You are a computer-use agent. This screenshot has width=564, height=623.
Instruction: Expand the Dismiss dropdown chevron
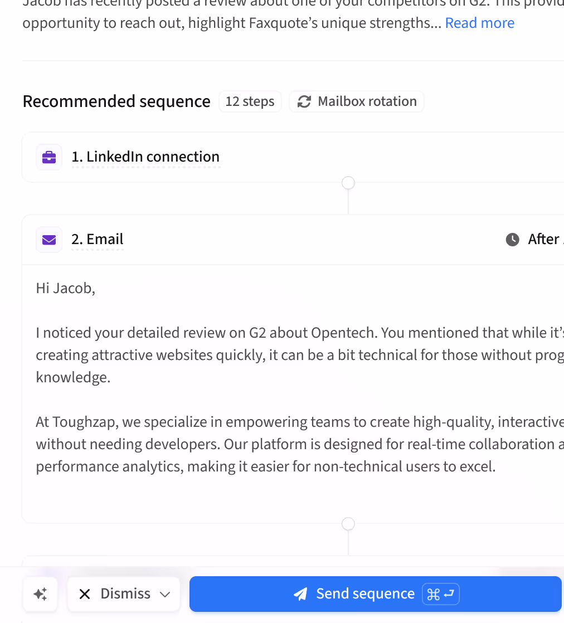click(165, 594)
